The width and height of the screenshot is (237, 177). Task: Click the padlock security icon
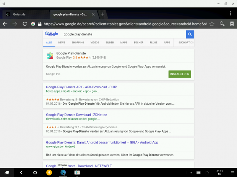click(x=40, y=24)
